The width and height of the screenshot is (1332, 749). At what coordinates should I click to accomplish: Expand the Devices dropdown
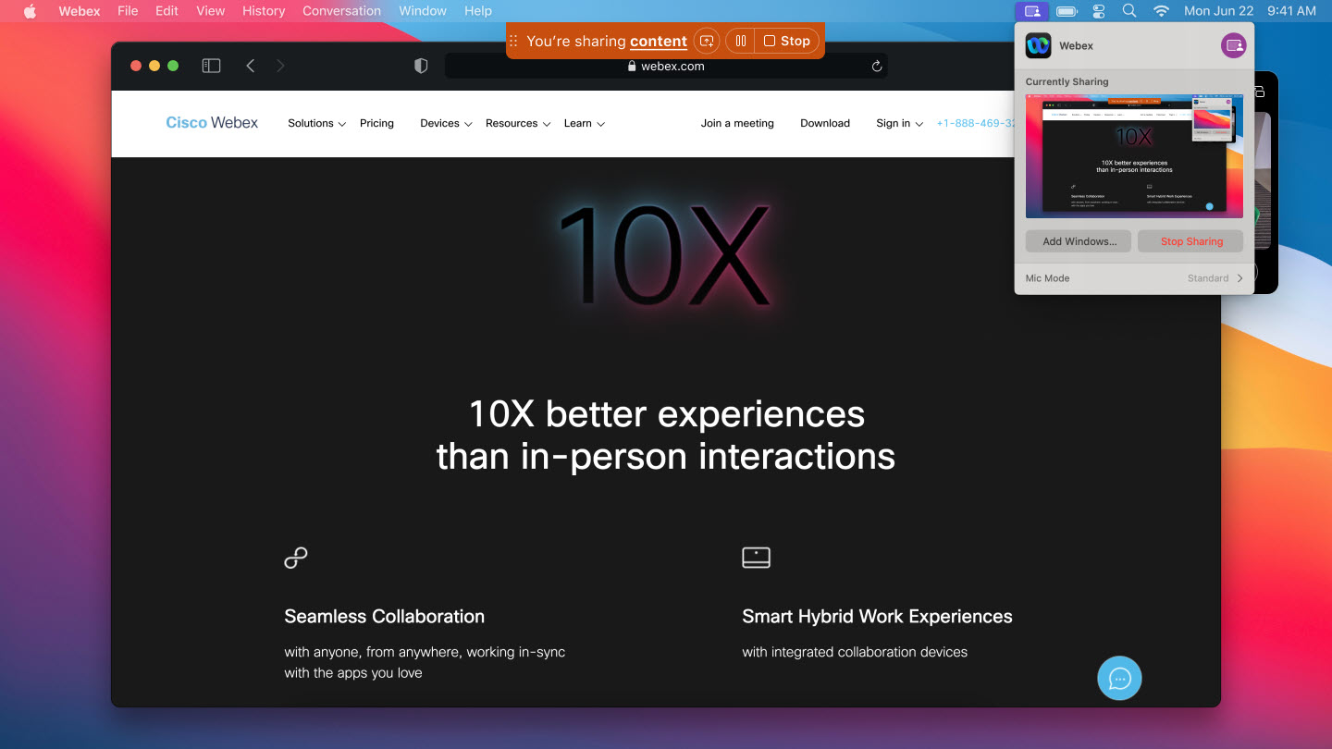pyautogui.click(x=446, y=123)
